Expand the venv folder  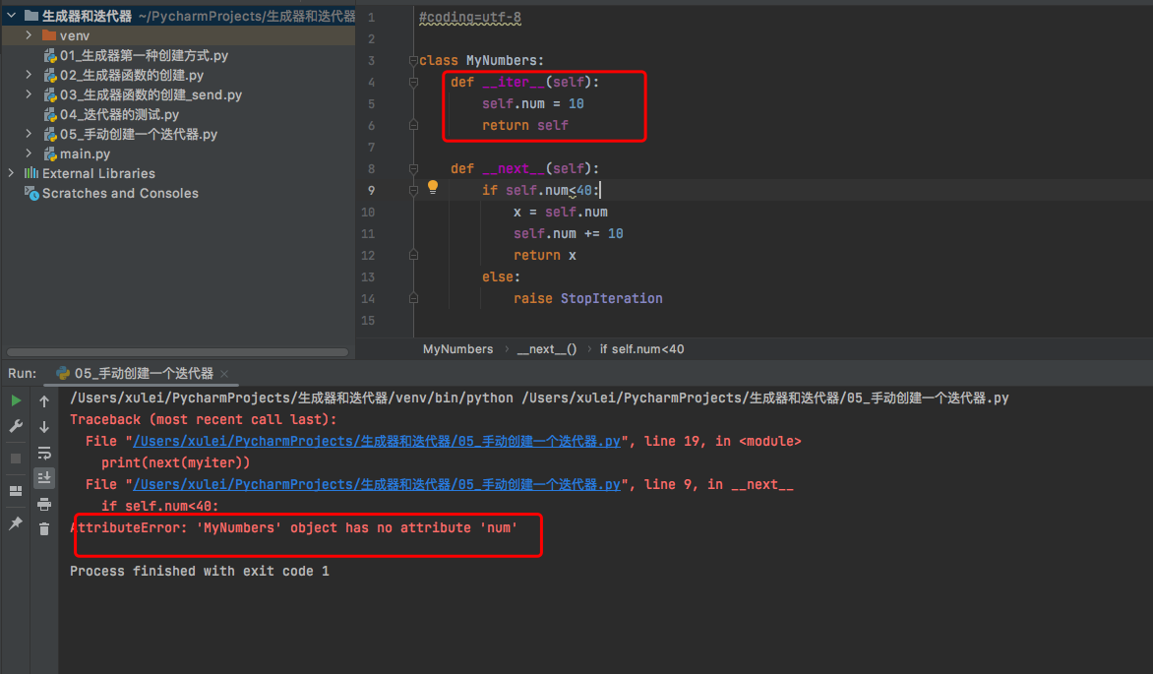(29, 35)
